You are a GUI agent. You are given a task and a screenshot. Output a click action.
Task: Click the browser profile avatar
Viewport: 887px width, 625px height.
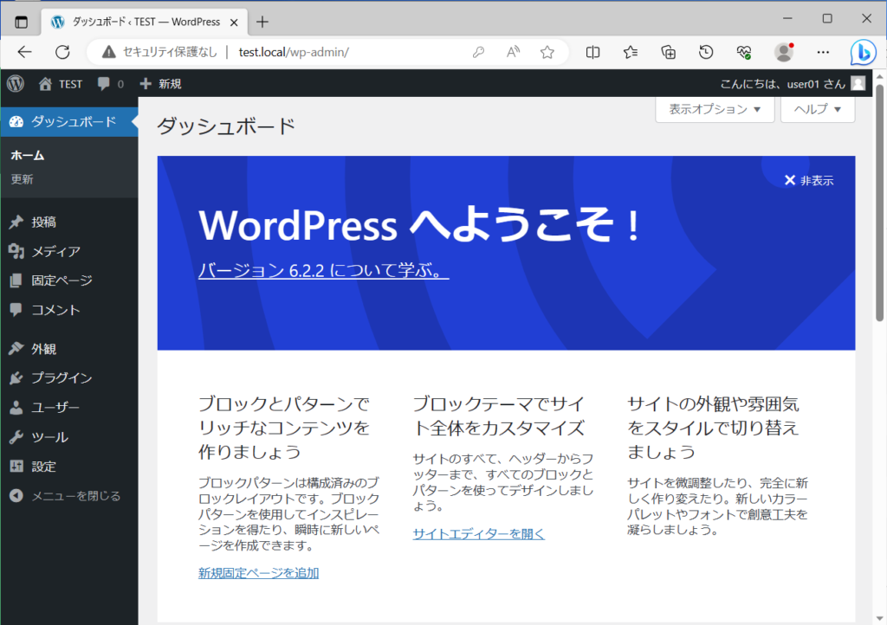coord(784,52)
